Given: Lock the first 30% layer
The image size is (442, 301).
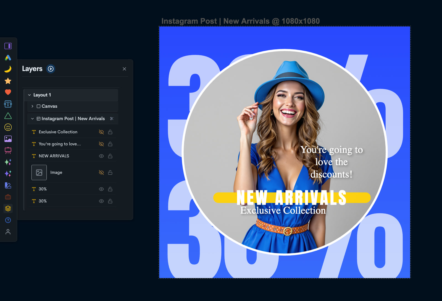Looking at the screenshot, I should pyautogui.click(x=110, y=189).
